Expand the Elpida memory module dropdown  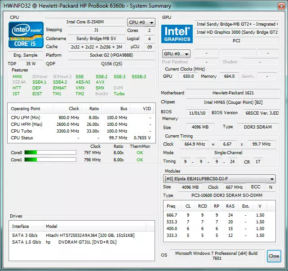click(219, 179)
